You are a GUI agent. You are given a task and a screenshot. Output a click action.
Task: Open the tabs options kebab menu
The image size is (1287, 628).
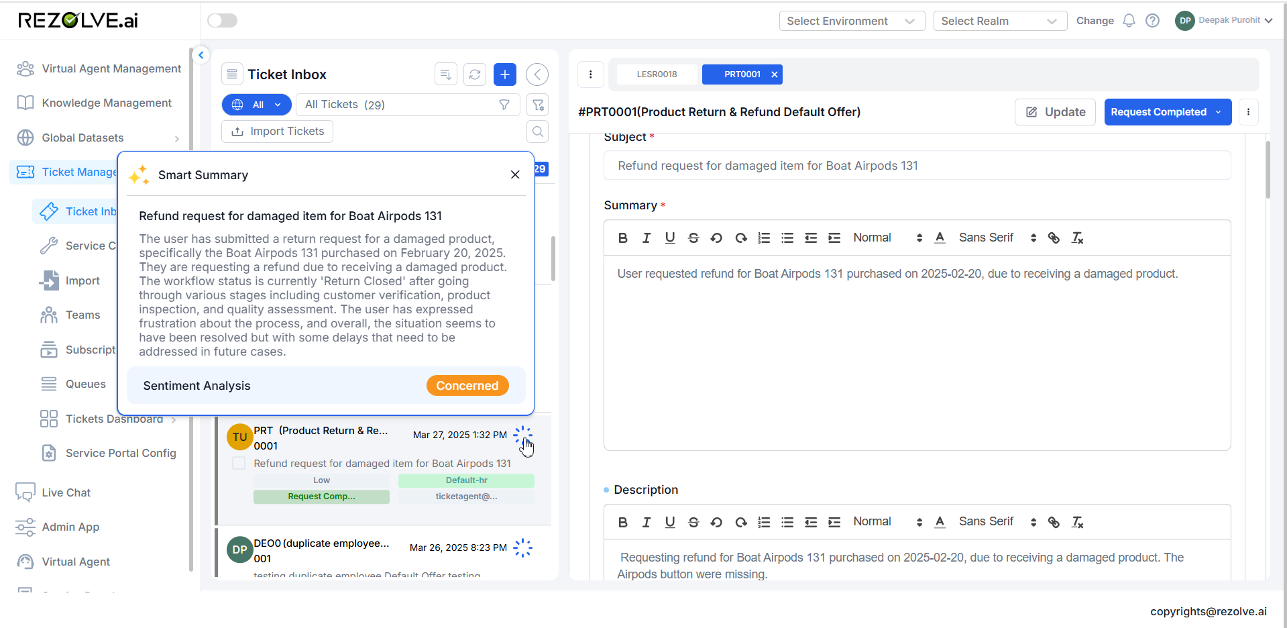(x=590, y=74)
